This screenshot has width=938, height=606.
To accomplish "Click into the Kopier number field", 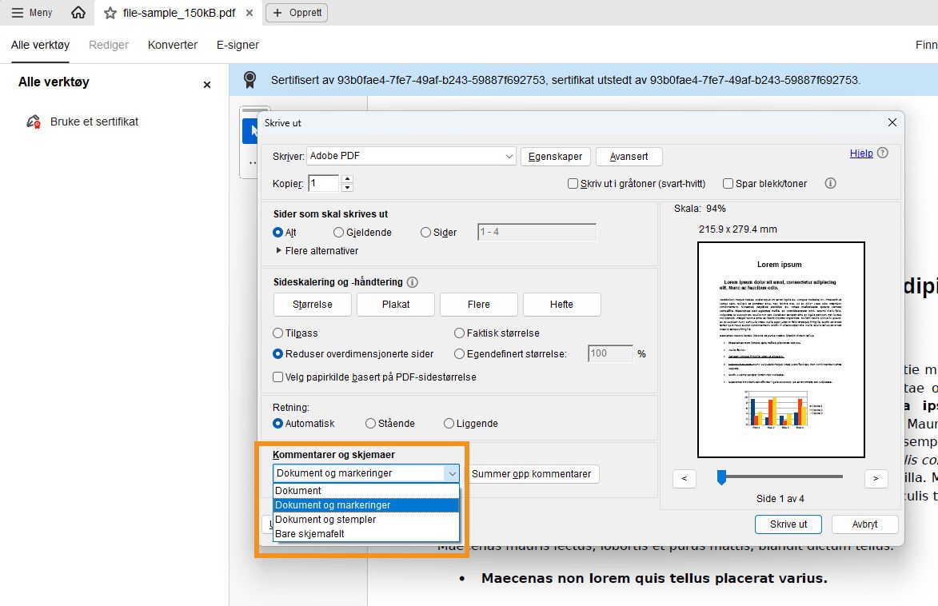I will 323,183.
